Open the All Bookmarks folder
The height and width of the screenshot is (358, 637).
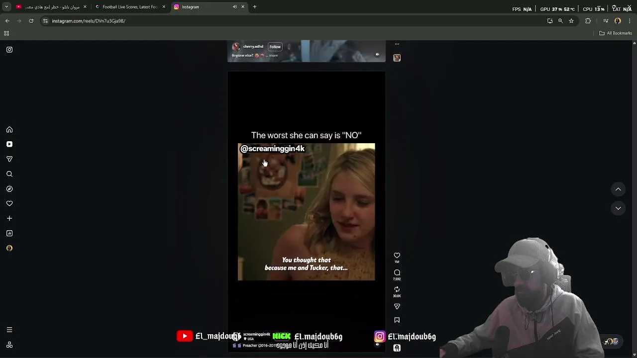coord(616,33)
